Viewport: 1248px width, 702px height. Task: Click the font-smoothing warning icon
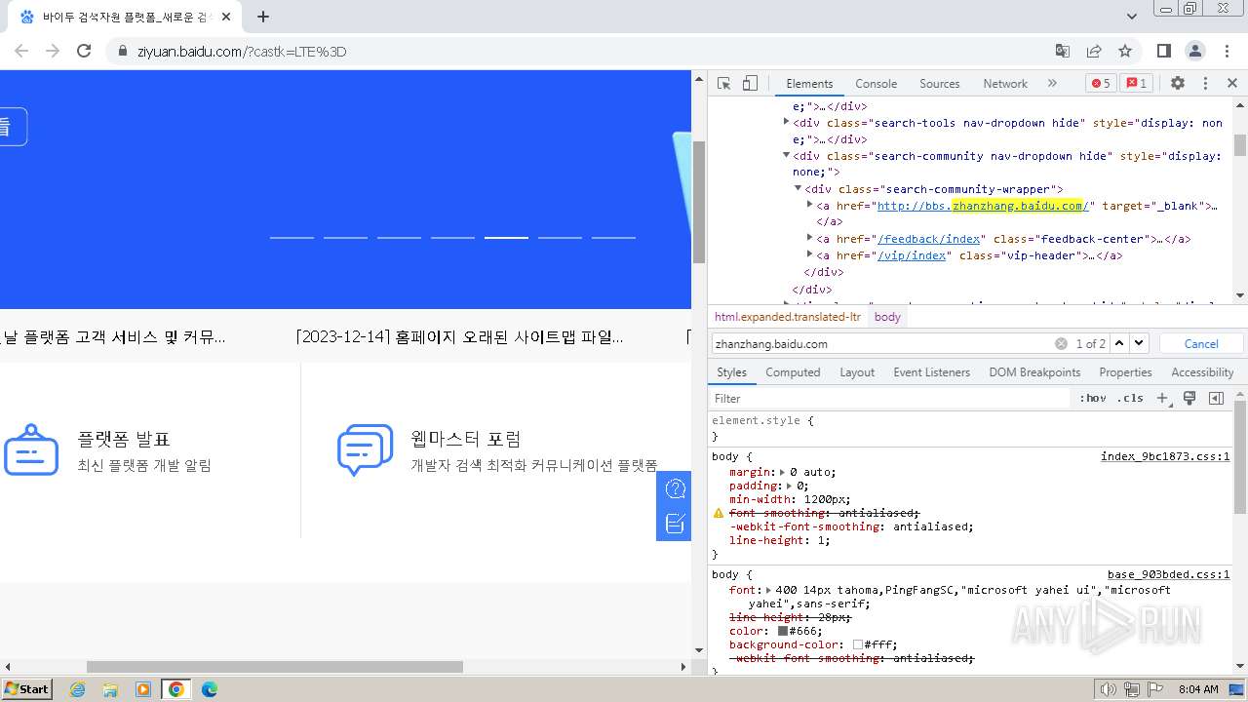[719, 513]
